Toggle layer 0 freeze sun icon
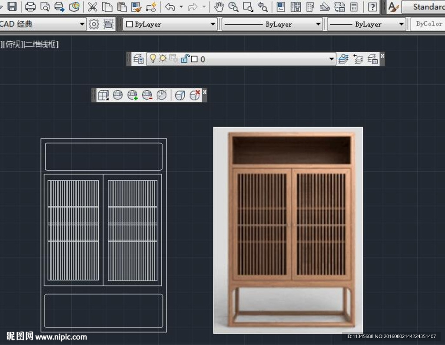The image size is (445, 345). pos(163,59)
